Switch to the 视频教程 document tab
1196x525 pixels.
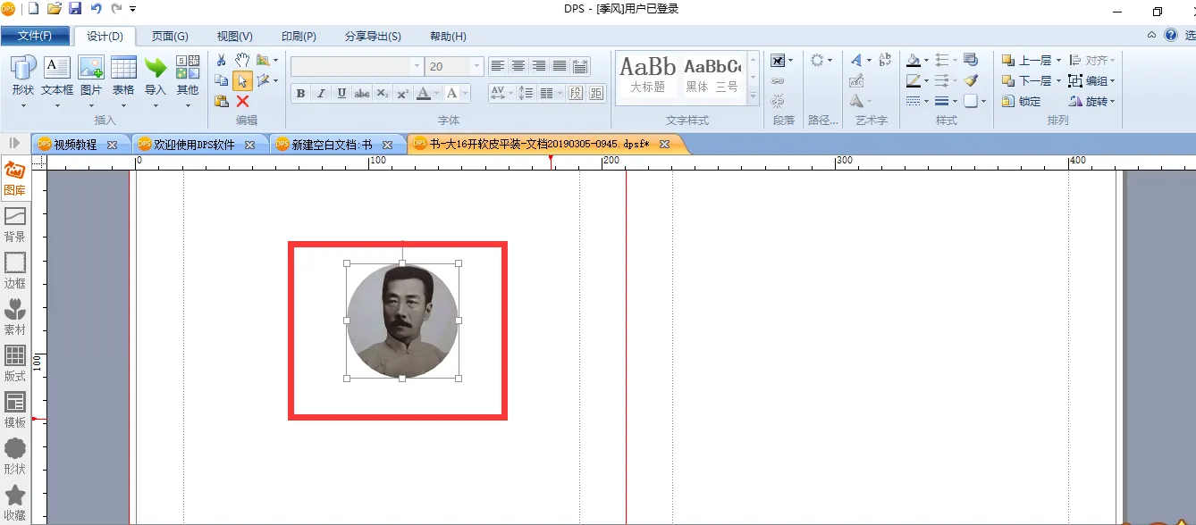click(75, 145)
